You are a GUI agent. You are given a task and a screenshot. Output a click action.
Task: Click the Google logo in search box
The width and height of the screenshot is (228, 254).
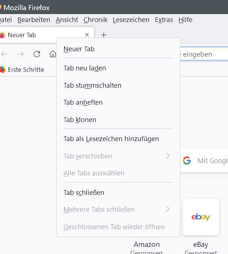[x=187, y=161]
